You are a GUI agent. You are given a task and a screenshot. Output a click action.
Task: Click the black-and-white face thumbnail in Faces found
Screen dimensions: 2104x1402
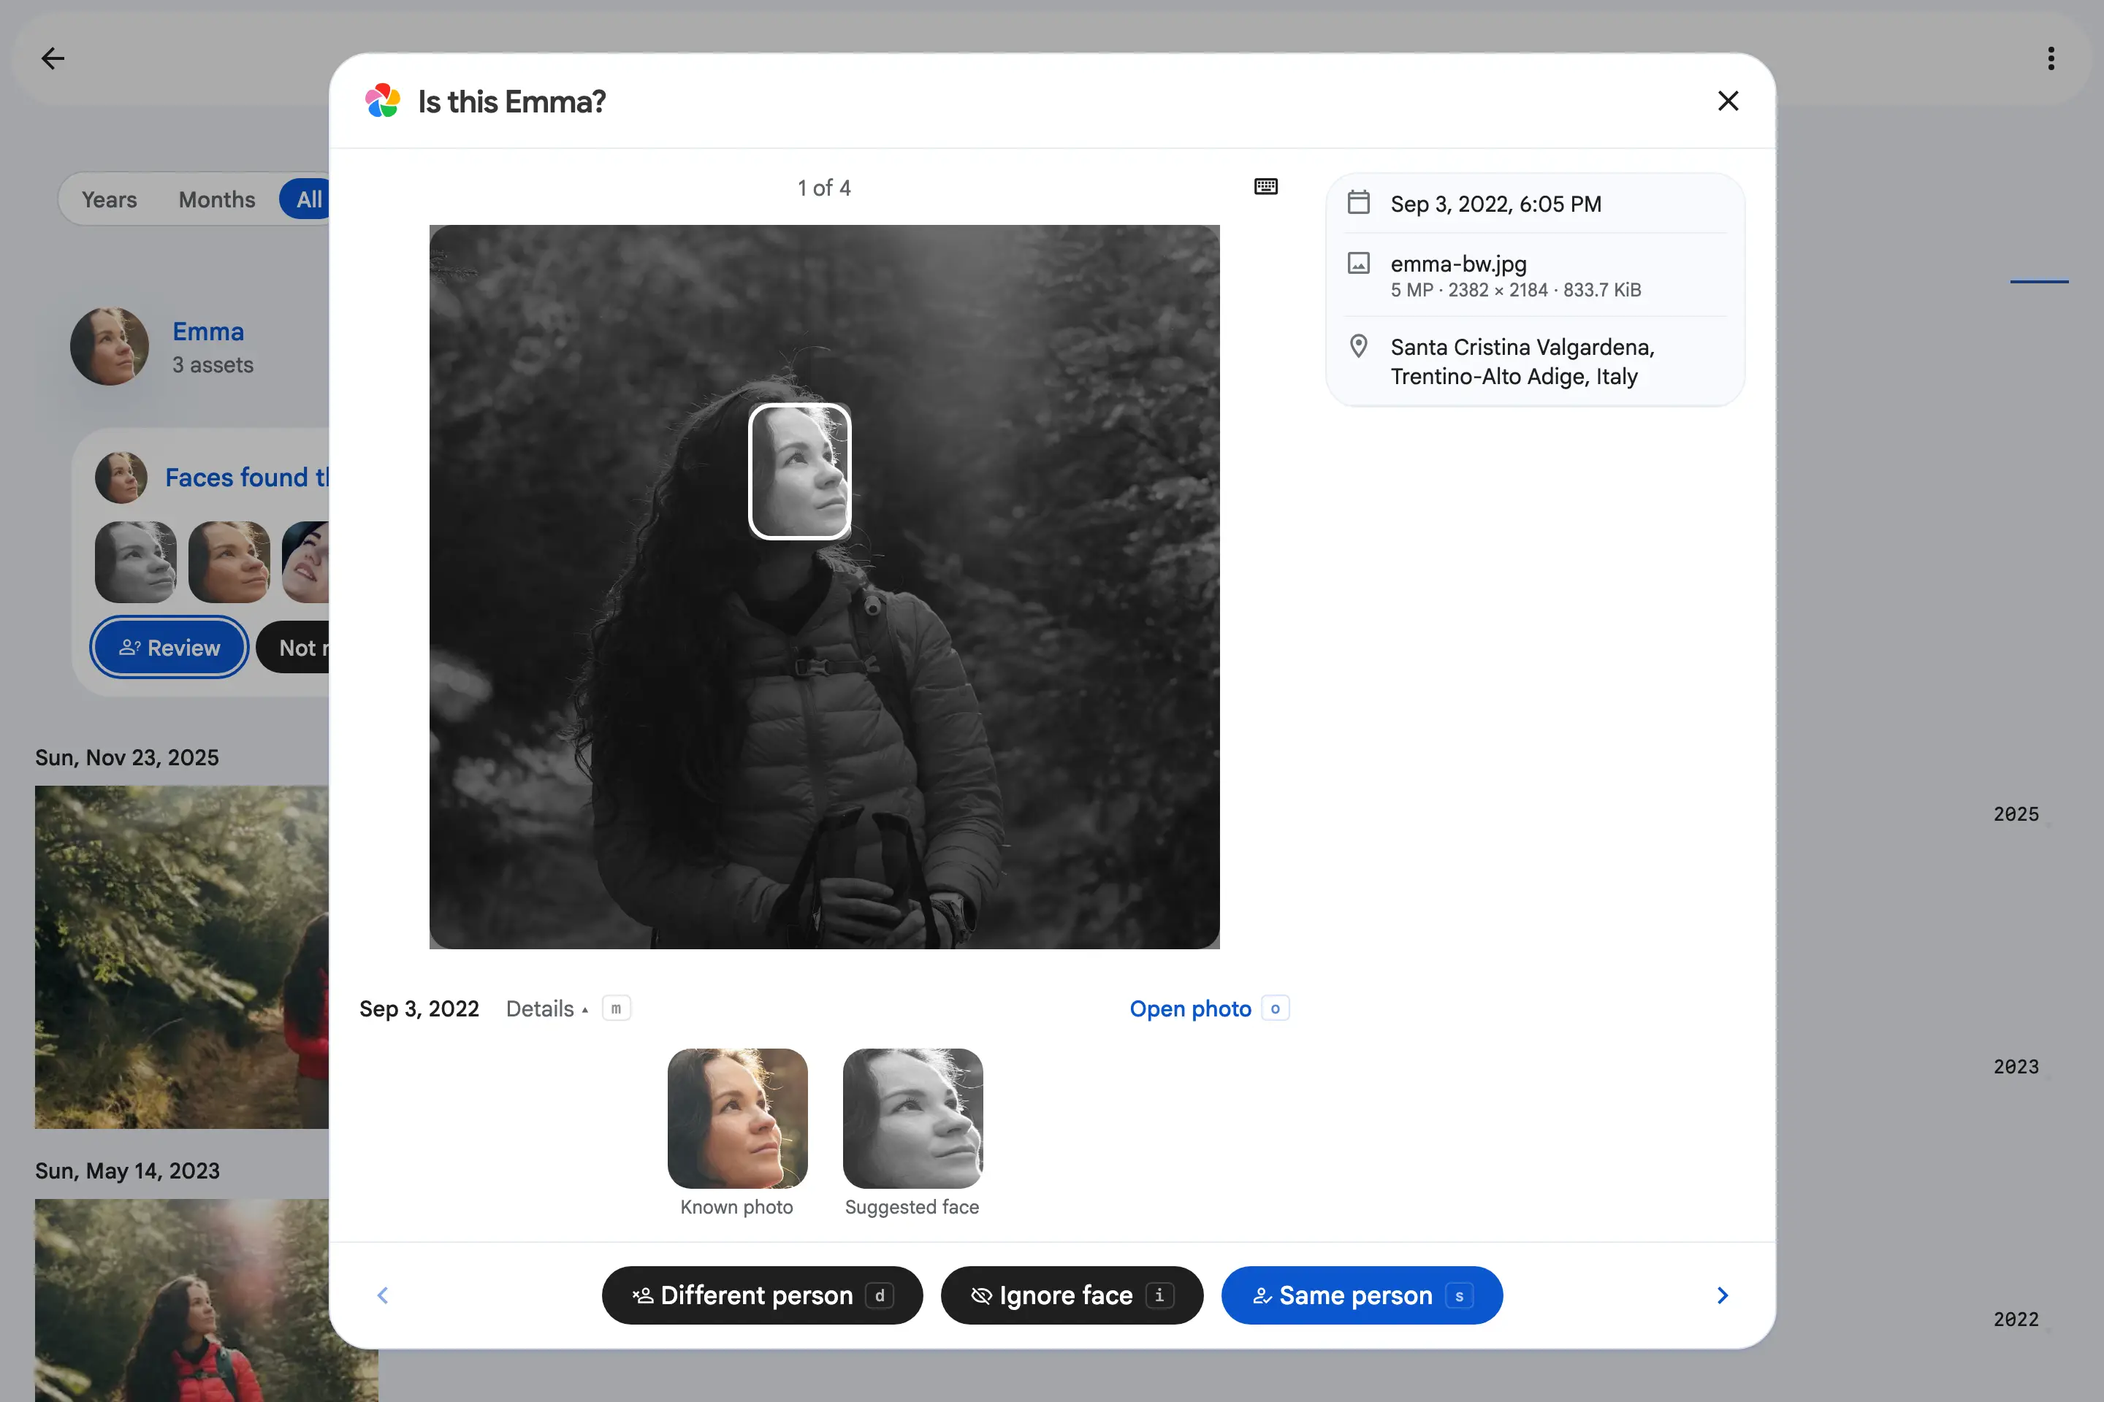pos(136,562)
